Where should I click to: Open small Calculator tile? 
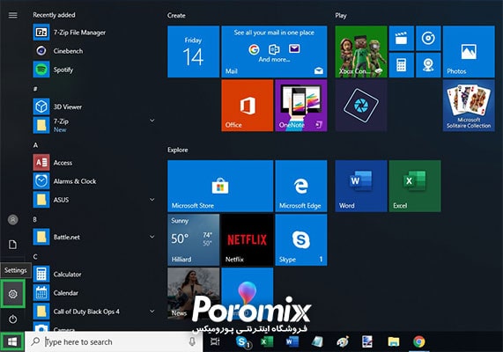click(x=402, y=65)
